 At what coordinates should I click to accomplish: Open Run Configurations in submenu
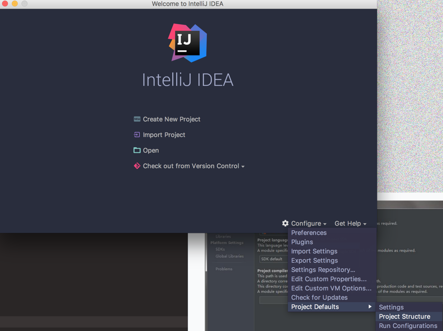point(409,326)
